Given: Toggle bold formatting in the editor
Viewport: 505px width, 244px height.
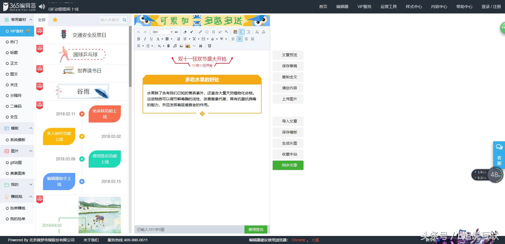Looking at the screenshot, I should [139, 39].
